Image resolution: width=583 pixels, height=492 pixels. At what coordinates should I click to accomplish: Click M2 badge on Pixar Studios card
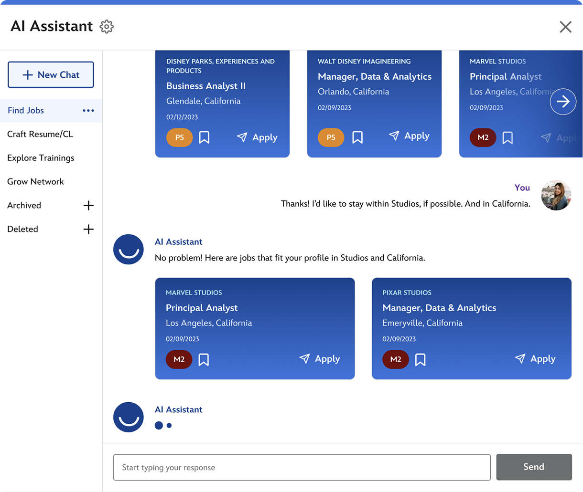pos(395,360)
